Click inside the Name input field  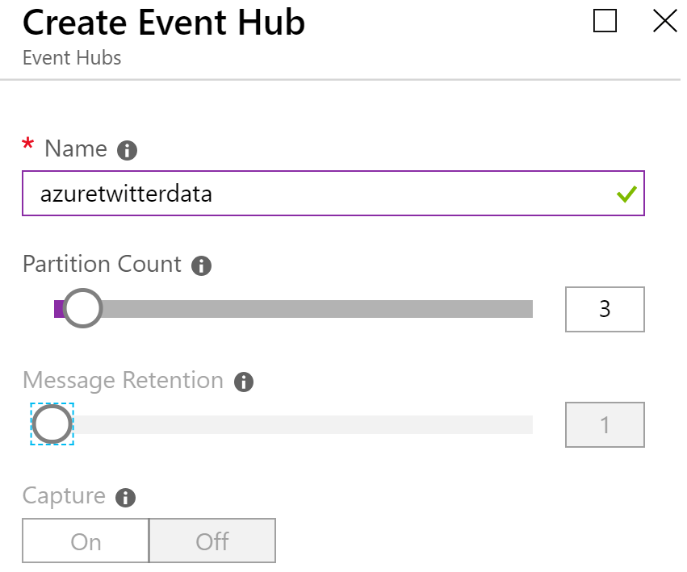coord(323,194)
